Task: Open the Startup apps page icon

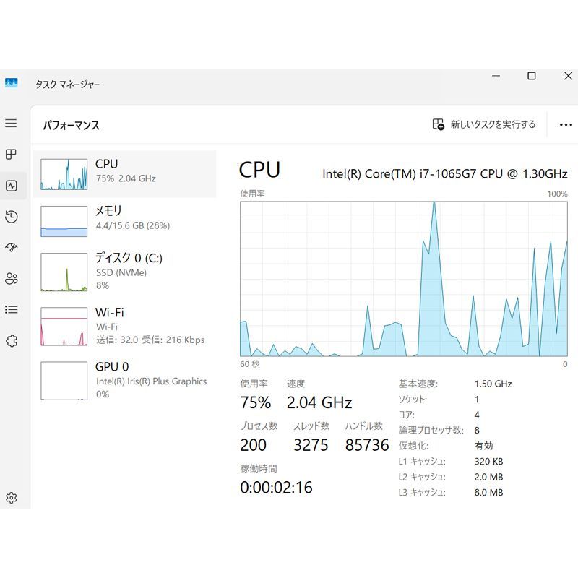Action: [x=12, y=247]
